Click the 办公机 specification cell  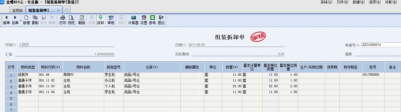(x=114, y=81)
